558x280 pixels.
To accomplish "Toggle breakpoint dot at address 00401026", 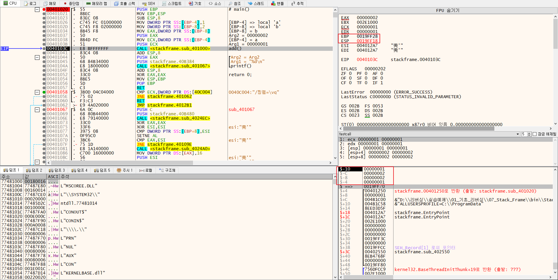I will (x=44, y=22).
